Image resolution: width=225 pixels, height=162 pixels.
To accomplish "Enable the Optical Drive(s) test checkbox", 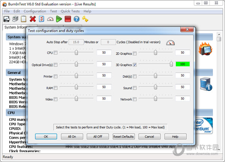I will (55, 65).
